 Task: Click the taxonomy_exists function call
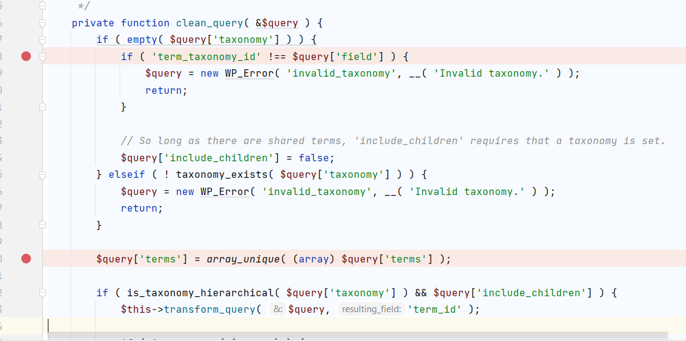tap(222, 175)
